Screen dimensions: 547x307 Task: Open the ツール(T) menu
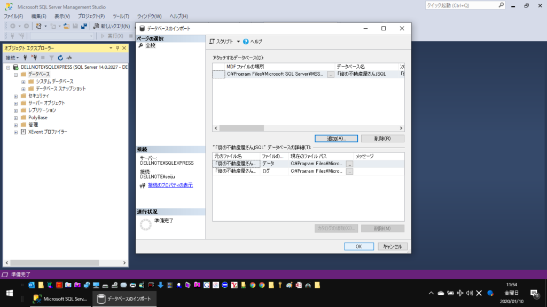coord(121,17)
